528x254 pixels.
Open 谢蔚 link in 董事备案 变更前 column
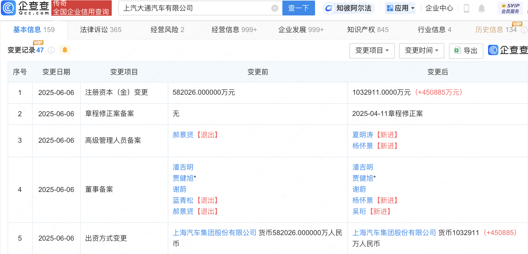(x=179, y=189)
